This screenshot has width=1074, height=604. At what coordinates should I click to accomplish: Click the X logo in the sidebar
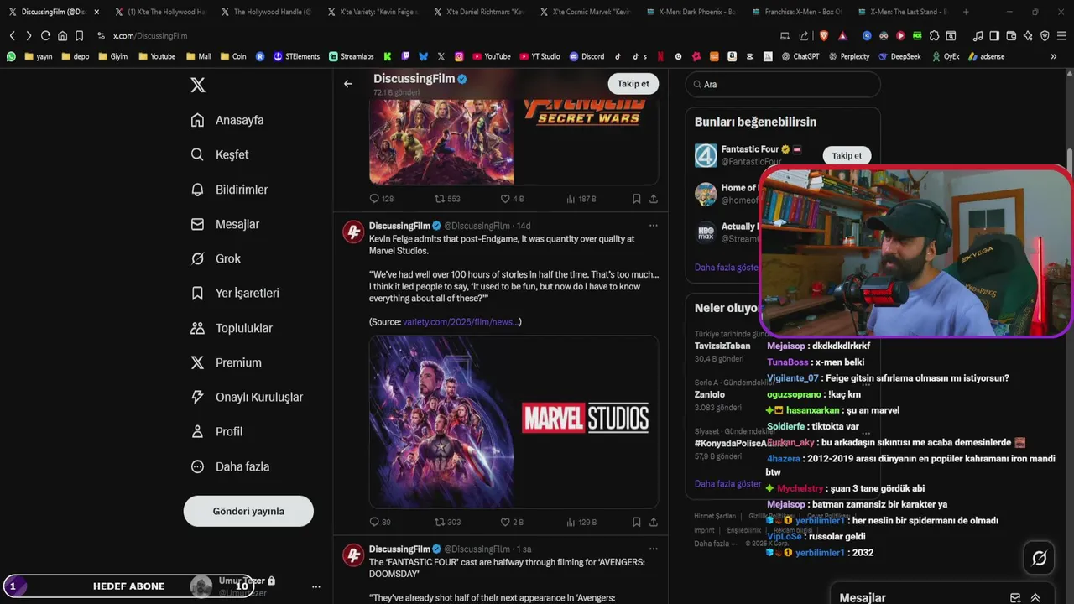click(198, 85)
